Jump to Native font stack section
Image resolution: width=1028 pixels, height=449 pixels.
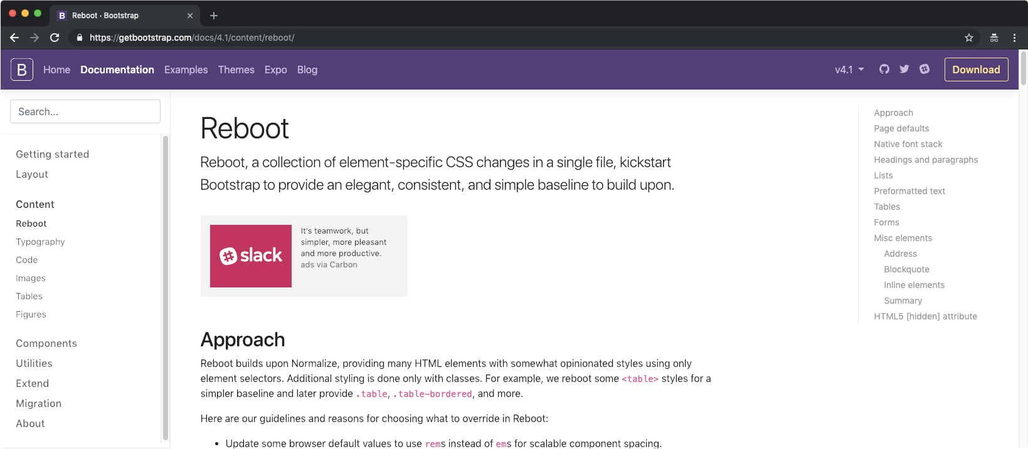coord(908,144)
